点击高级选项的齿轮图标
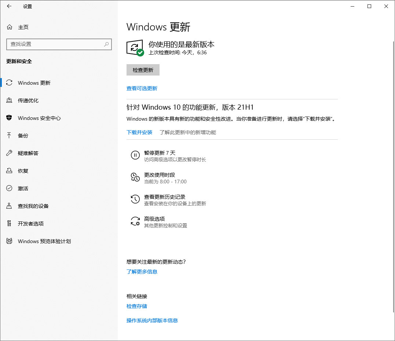 [135, 220]
